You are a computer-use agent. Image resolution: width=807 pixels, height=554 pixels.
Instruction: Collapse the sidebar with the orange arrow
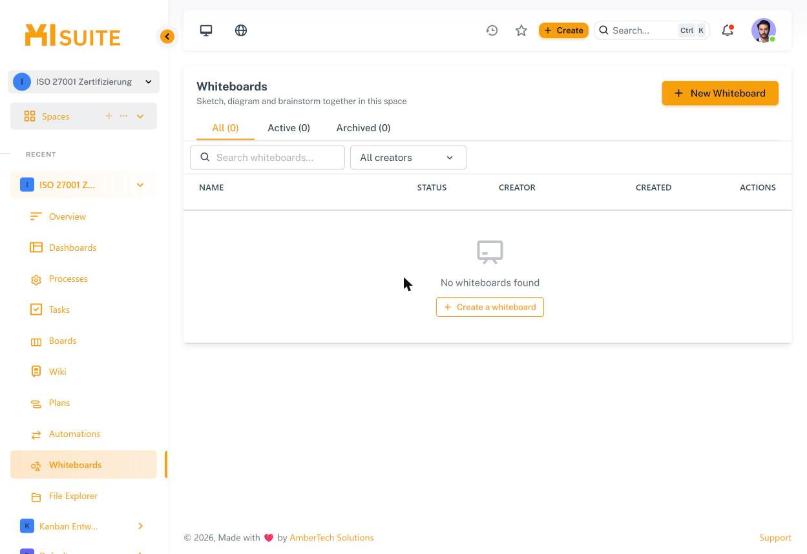167,36
